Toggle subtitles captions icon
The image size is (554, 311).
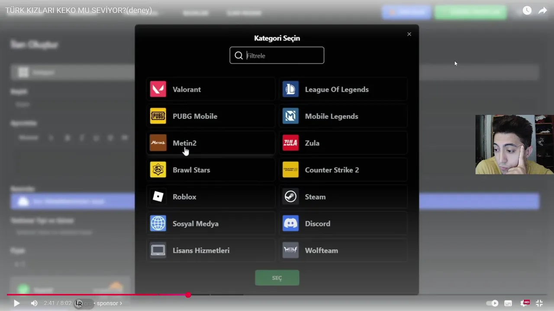point(508,303)
